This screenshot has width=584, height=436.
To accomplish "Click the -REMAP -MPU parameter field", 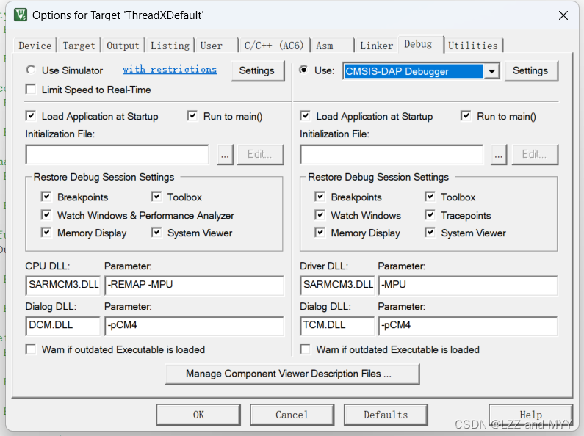I will (194, 285).
